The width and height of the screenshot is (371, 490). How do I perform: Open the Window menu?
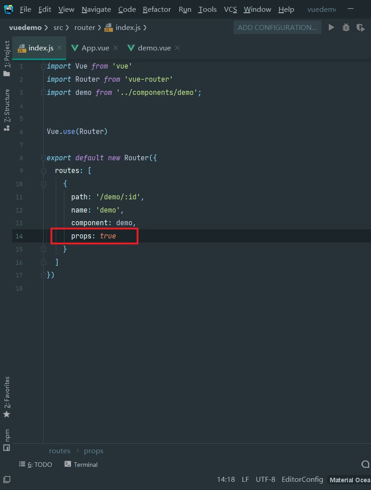258,10
